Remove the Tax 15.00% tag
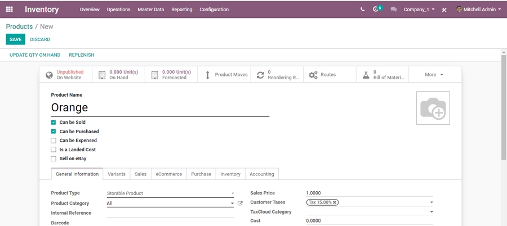Screen dimensions: 507x226 335,202
